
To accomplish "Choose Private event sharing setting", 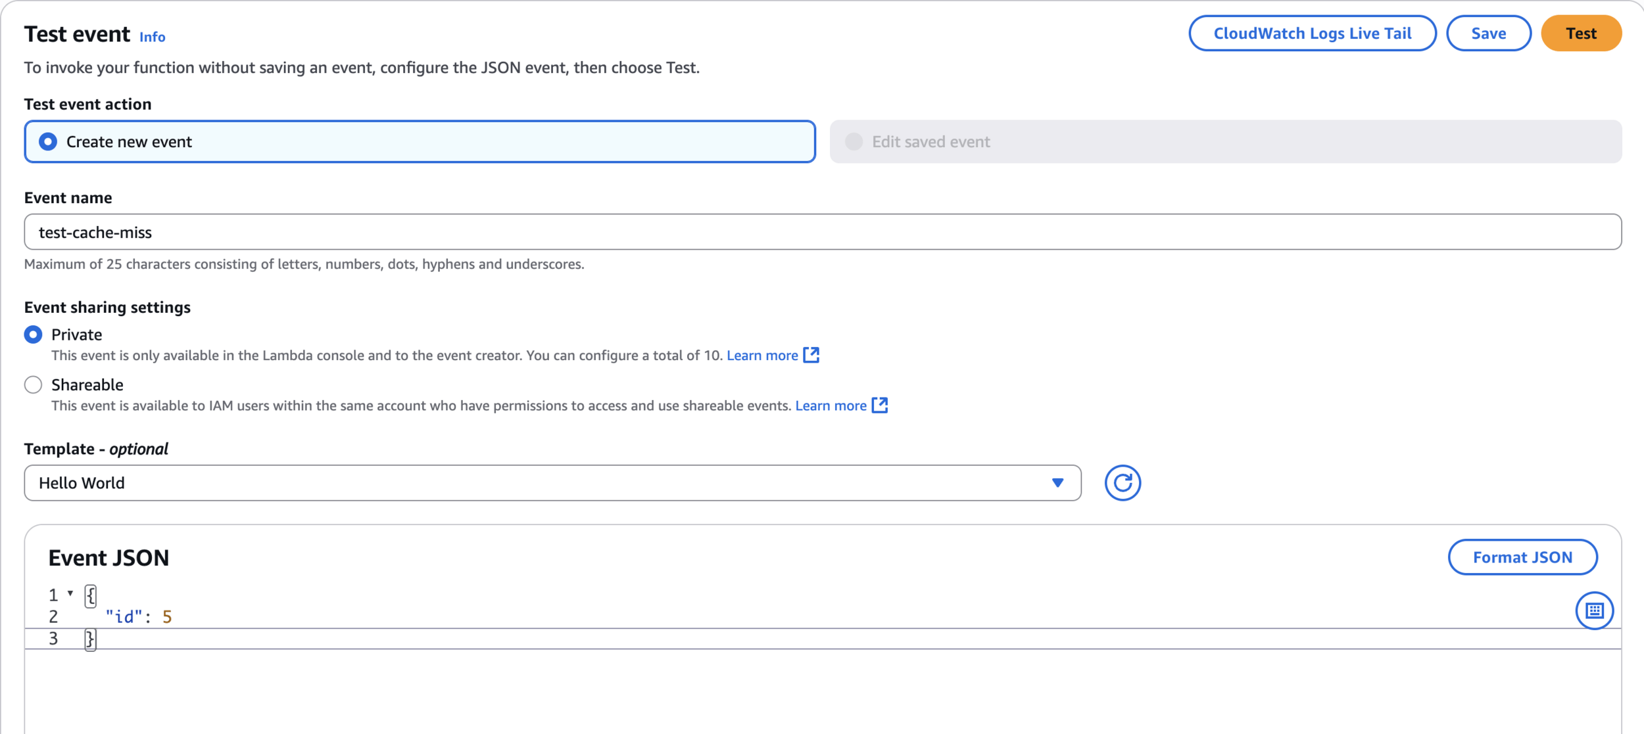I will pyautogui.click(x=33, y=334).
